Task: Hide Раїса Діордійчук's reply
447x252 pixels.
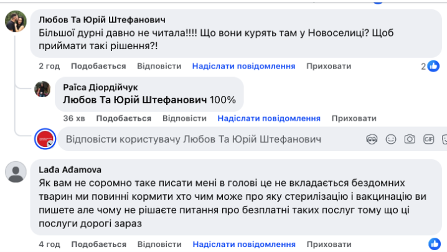Action: [x=354, y=118]
